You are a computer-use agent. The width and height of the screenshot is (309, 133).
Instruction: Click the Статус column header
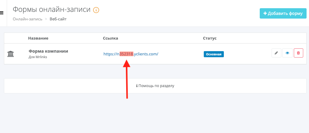(210, 38)
